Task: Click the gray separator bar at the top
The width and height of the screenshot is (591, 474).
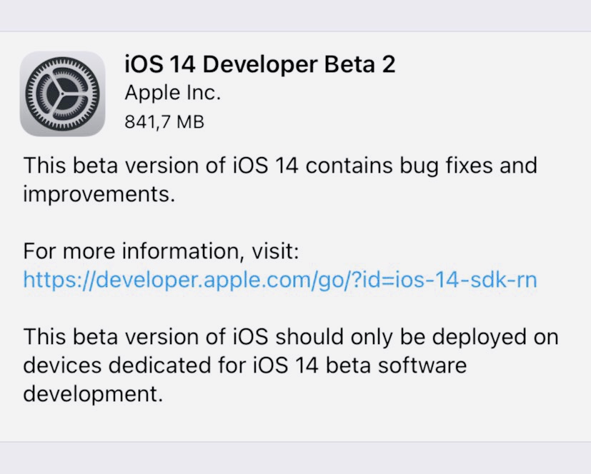Action: [295, 15]
